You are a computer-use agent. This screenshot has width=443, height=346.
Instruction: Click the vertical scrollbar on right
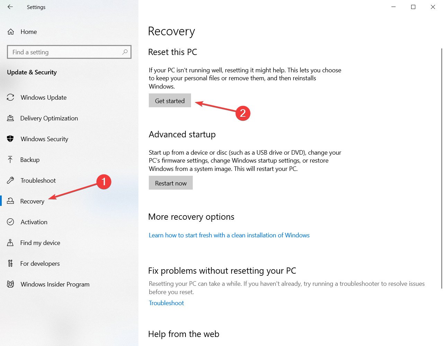[x=442, y=168]
